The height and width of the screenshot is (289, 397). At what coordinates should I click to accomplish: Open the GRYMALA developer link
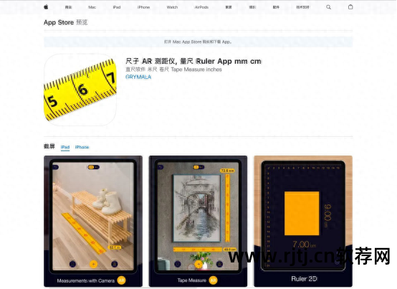coord(138,77)
